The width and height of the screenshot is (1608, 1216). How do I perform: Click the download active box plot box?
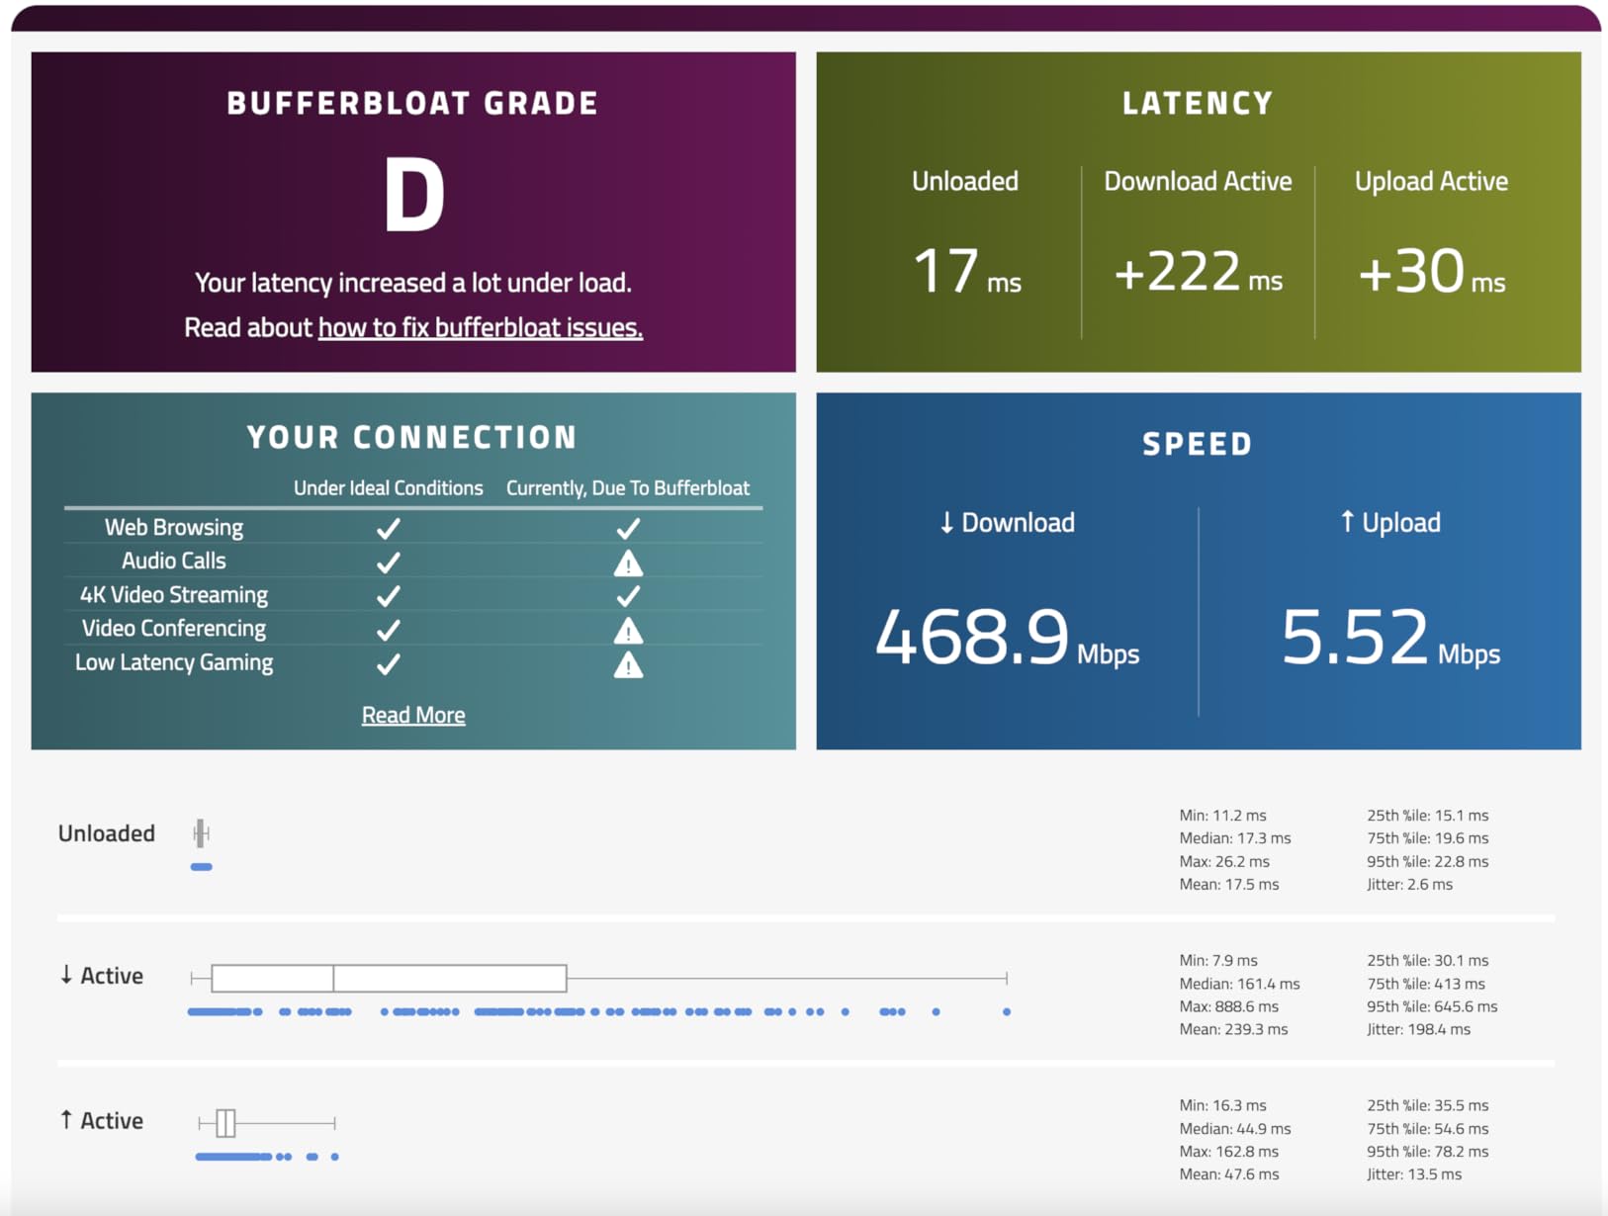(389, 978)
